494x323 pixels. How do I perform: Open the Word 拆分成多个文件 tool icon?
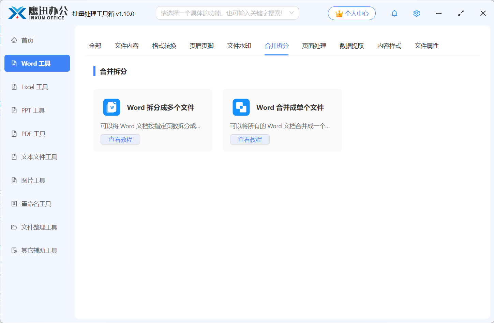click(111, 107)
